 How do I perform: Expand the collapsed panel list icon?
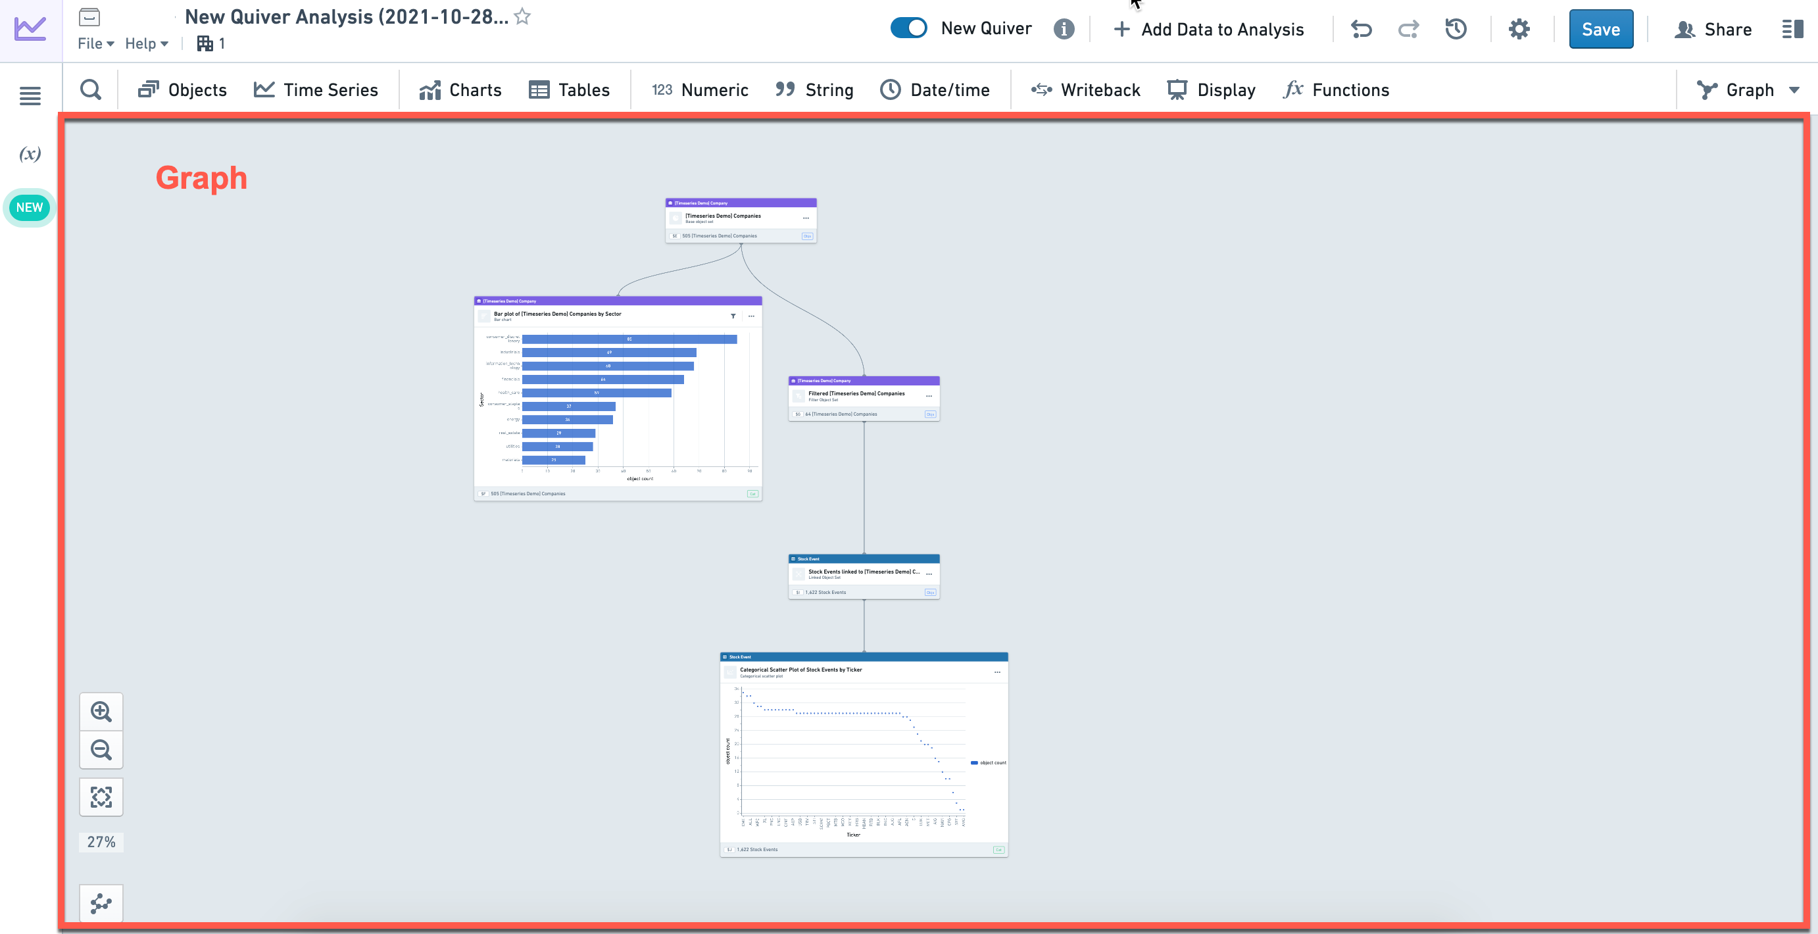click(x=1790, y=28)
